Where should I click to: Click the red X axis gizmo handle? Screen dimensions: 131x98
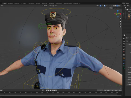[x=121, y=14]
